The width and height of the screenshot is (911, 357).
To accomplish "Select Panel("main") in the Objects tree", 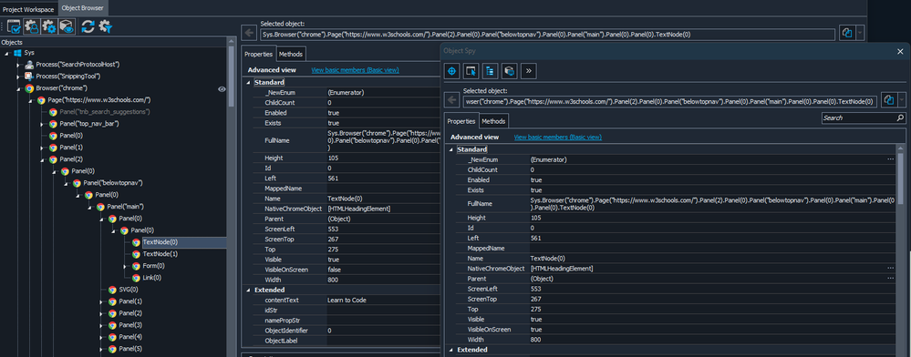I will point(125,207).
